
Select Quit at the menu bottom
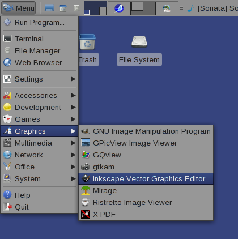[x=40, y=207]
